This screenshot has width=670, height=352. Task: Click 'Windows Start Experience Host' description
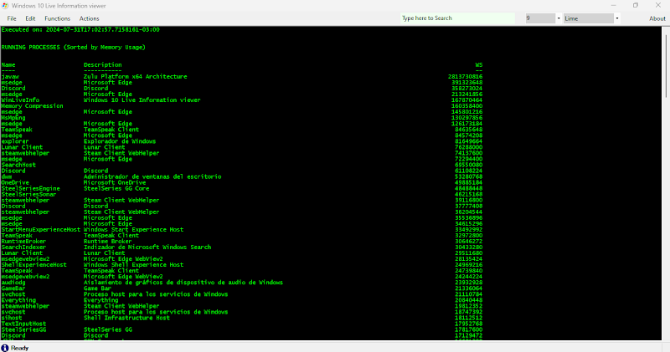pyautogui.click(x=133, y=230)
